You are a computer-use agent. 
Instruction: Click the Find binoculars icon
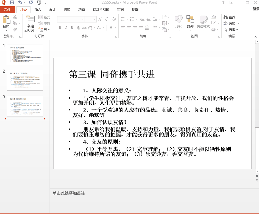click(x=225, y=17)
